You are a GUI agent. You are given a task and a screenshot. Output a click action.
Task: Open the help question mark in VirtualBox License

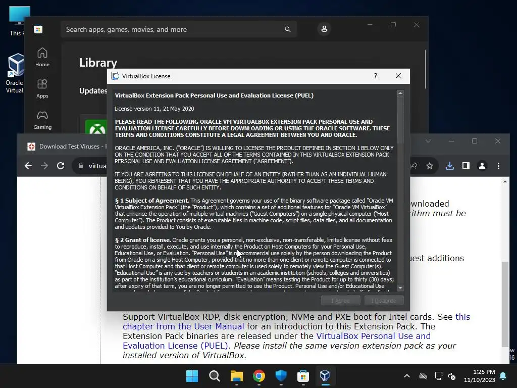coord(376,76)
